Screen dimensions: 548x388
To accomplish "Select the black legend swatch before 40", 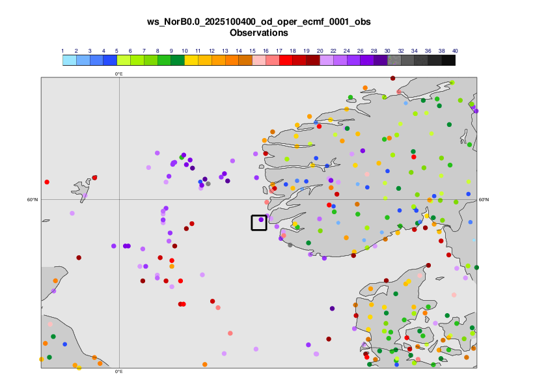I will pyautogui.click(x=448, y=61).
